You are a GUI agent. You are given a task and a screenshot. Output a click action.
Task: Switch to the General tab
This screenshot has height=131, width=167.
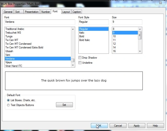click(8, 12)
